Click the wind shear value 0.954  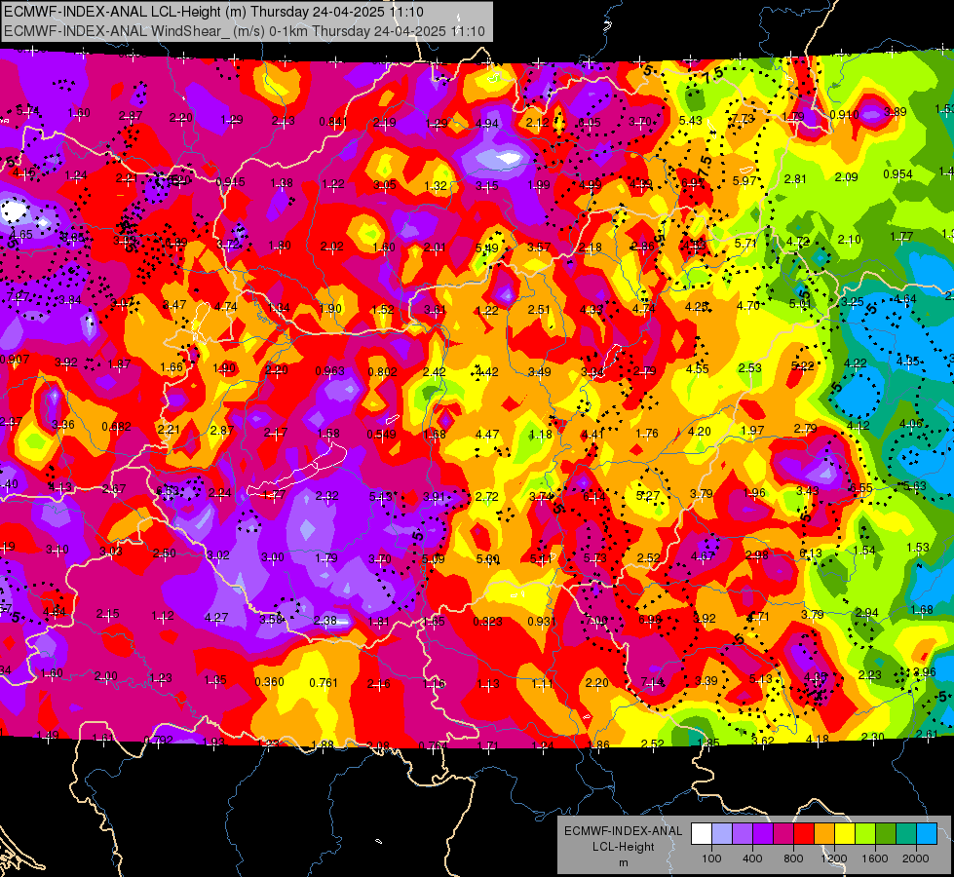[897, 174]
